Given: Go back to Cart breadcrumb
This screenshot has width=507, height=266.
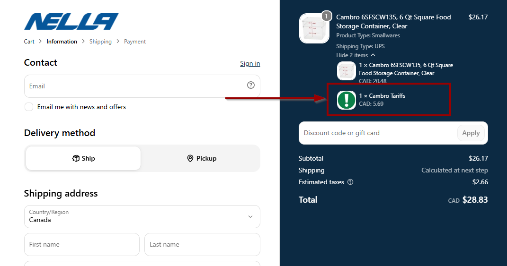Looking at the screenshot, I should click(29, 42).
